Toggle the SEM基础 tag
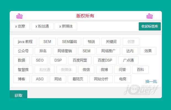Image resolution: width=171 pixels, height=110 pixels. [69, 42]
